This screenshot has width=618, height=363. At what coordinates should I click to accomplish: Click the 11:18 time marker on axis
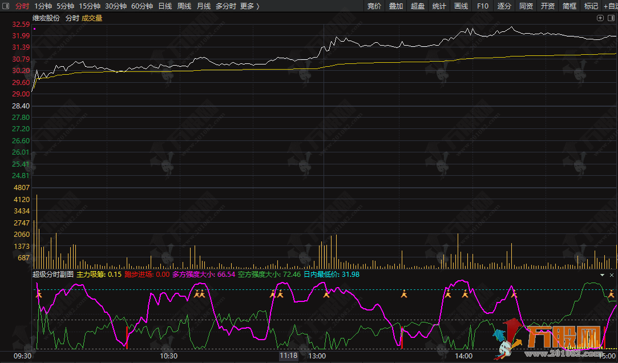289,356
